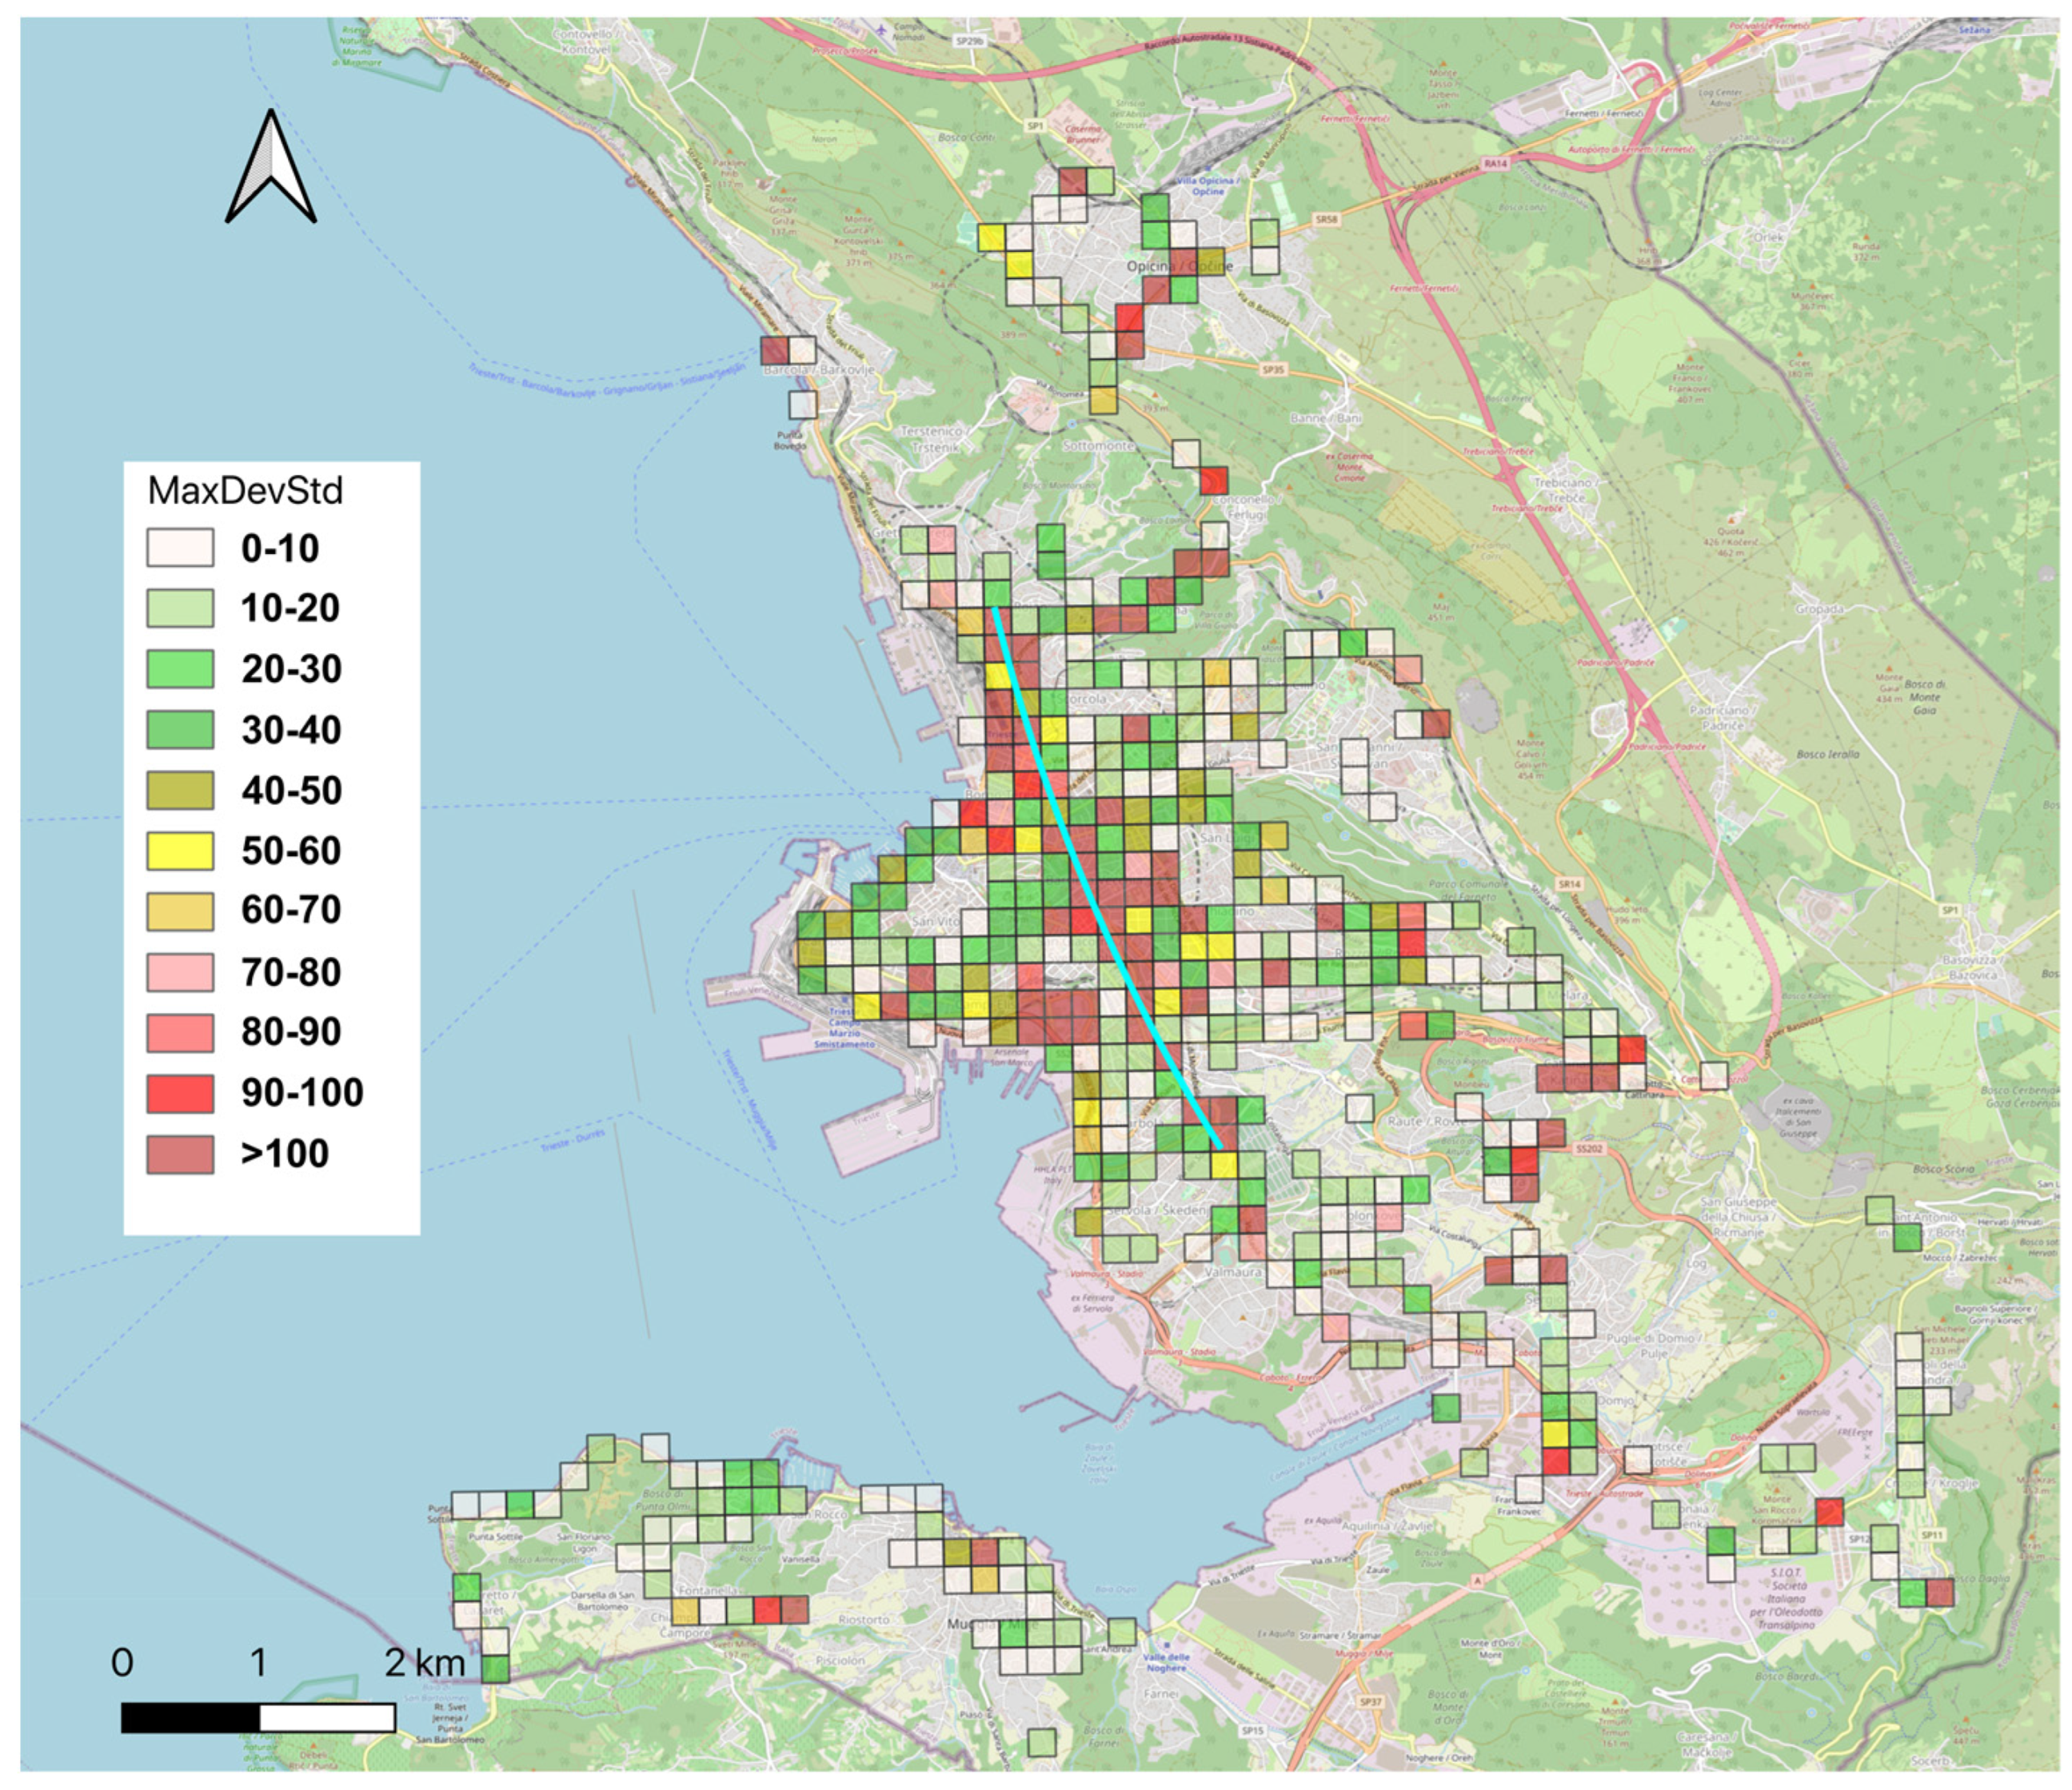The image size is (2072, 1790).
Task: Click the white segment of scale bar
Action: (327, 1717)
